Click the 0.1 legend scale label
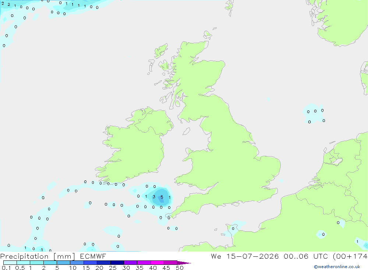This screenshot has width=368, height=270. coord(6,268)
